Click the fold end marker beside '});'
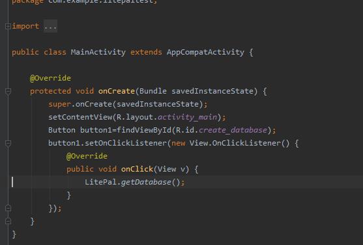 coord(8,209)
